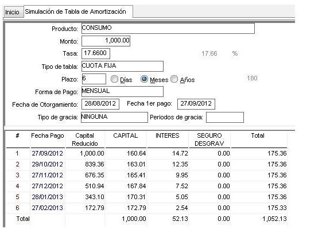Open the Tipo de gracia NINGUNA selector
330x233 pixels.
[114, 117]
